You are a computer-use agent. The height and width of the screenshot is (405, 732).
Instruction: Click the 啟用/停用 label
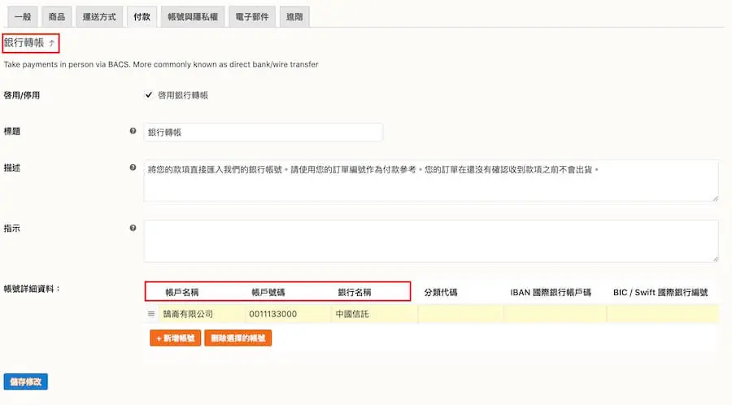pos(21,95)
